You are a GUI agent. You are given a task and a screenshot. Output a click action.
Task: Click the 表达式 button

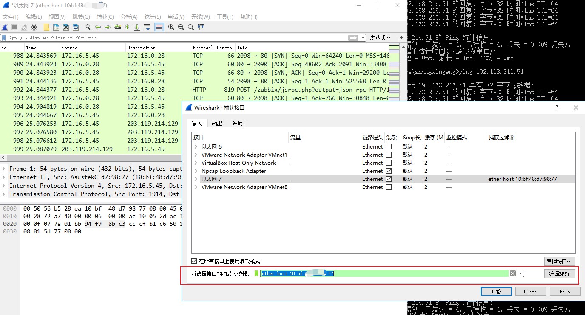pyautogui.click(x=379, y=38)
